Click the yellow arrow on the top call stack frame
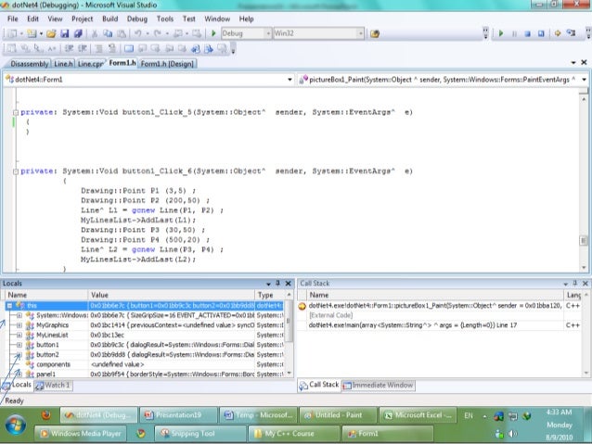Image resolution: width=592 pixels, height=444 pixels. coord(302,305)
